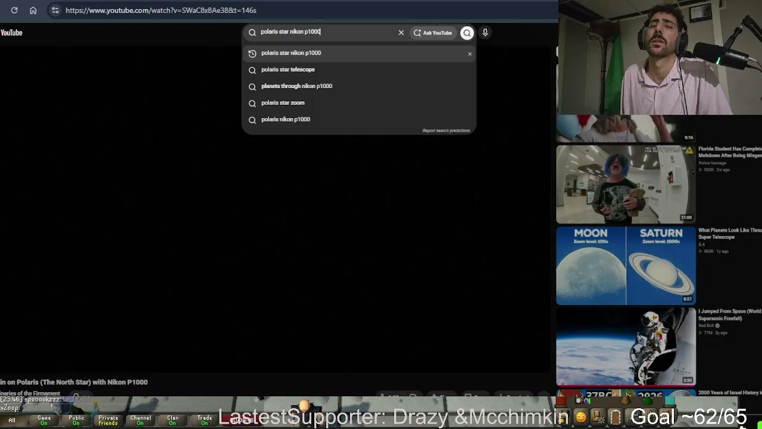Viewport: 762px width, 429px height.
Task: Start voice search with the microphone icon
Action: pyautogui.click(x=485, y=33)
